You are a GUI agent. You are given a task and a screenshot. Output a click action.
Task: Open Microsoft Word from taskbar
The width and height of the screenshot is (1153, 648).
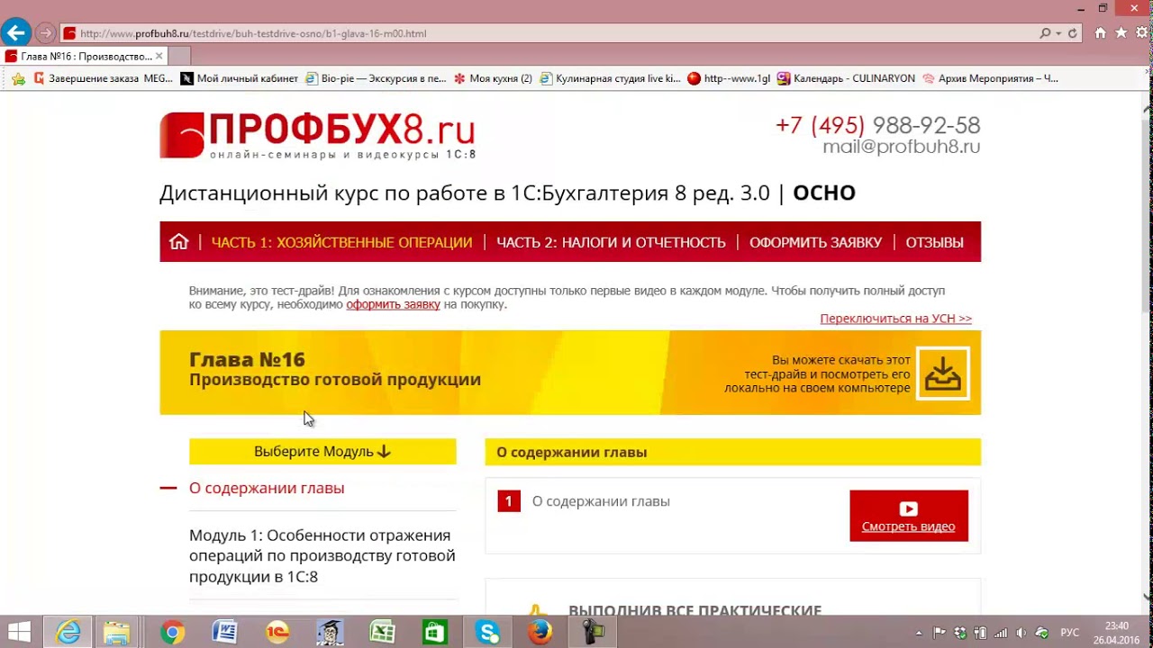tap(224, 633)
